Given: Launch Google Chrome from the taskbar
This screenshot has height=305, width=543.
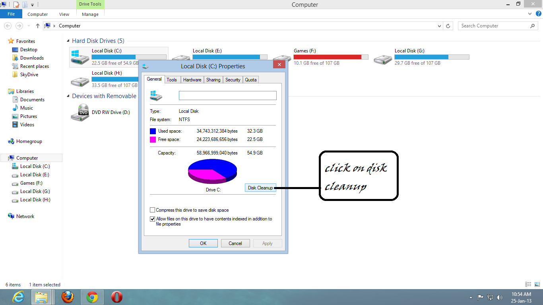Looking at the screenshot, I should (92, 297).
